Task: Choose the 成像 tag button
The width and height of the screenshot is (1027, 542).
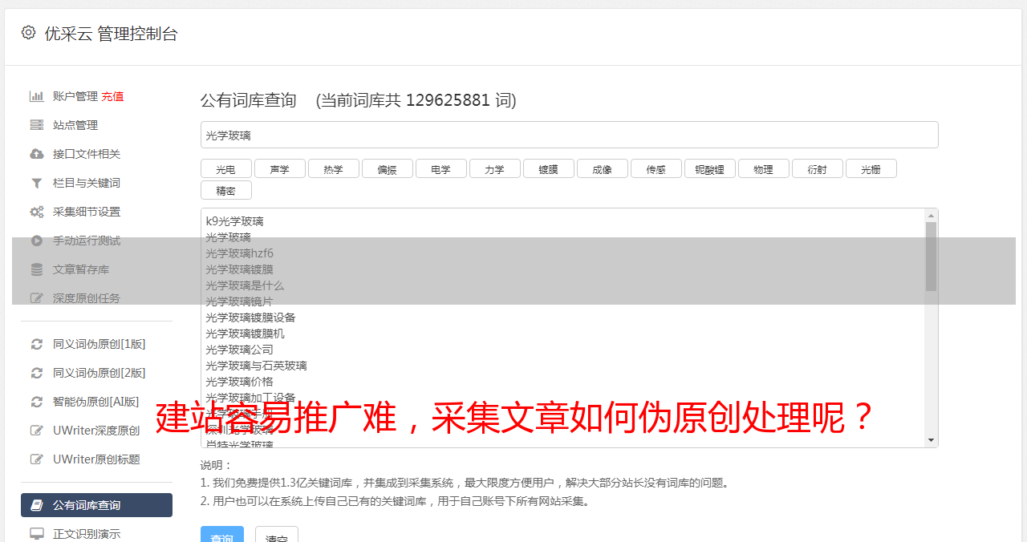Action: click(x=603, y=168)
